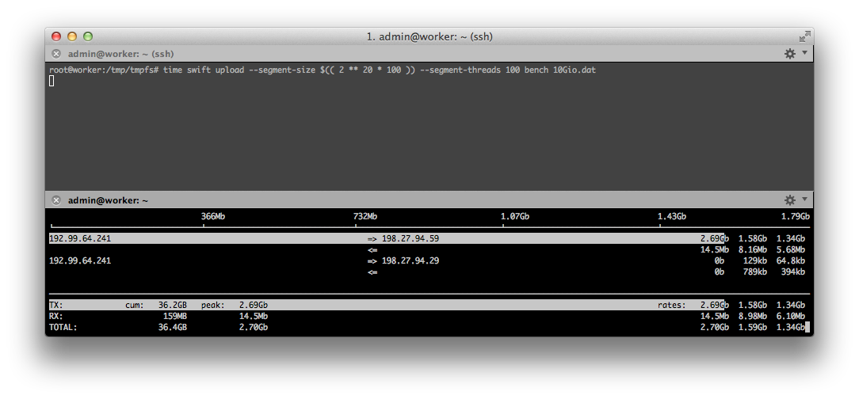Click cumulative RX value 159MB
The image size is (859, 399).
pyautogui.click(x=175, y=316)
